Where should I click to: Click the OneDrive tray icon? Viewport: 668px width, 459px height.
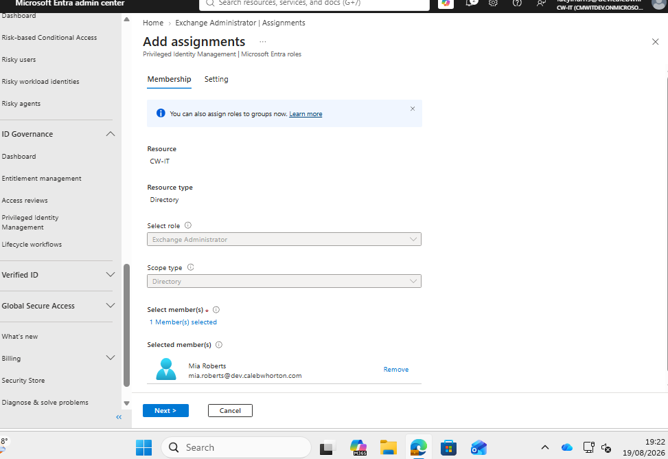pos(566,447)
